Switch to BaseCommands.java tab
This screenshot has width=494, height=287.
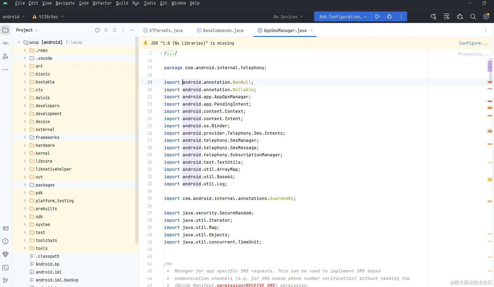click(220, 30)
